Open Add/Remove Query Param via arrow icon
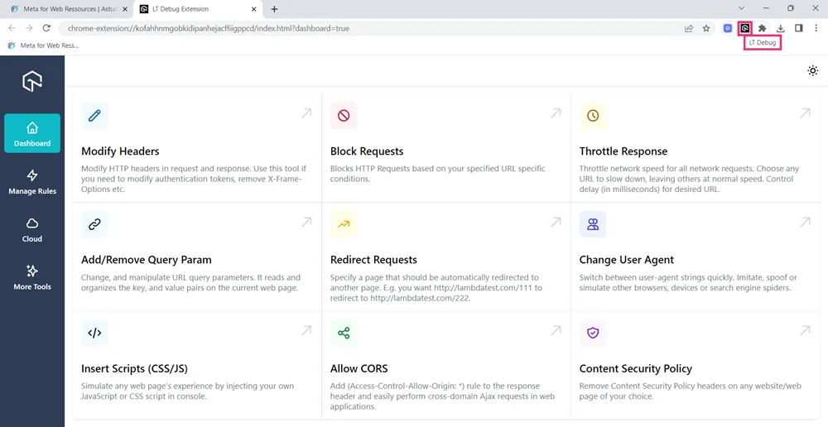Screen dimensions: 828x427 point(306,222)
